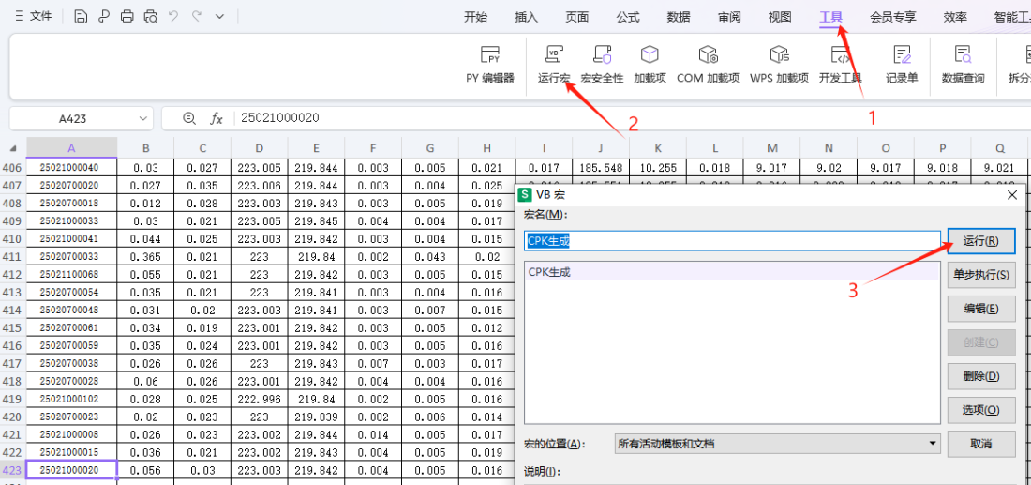Viewport: 1031px width, 485px height.
Task: Expand the 宏的位置 dropdown list
Action: [932, 443]
